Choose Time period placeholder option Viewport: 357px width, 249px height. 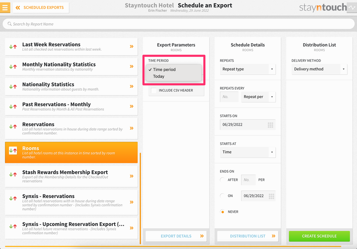(x=174, y=70)
